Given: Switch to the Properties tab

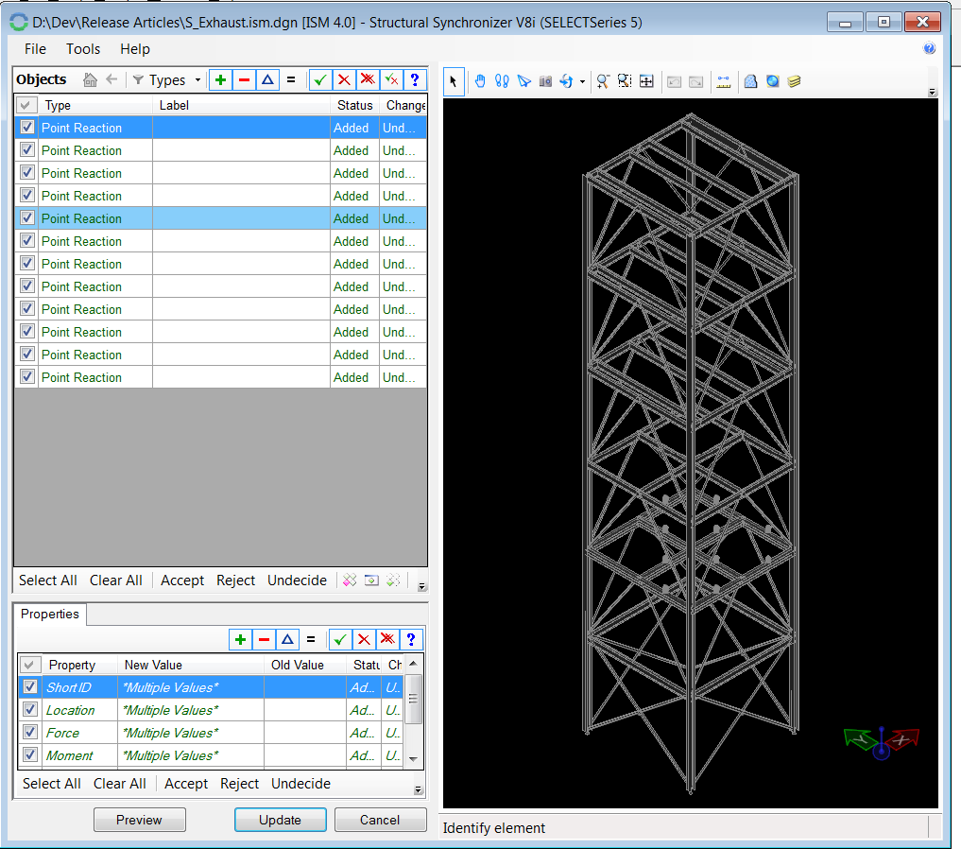Looking at the screenshot, I should [50, 614].
